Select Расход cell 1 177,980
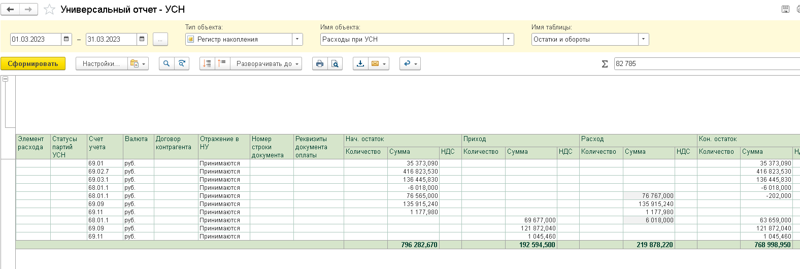This screenshot has width=800, height=269. pyautogui.click(x=649, y=212)
